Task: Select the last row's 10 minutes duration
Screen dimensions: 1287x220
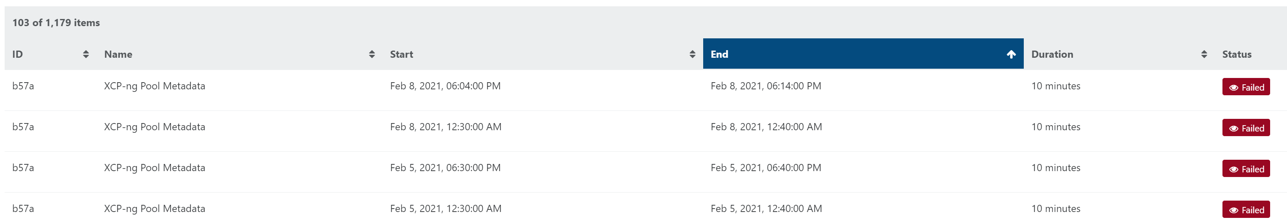Action: click(x=1056, y=209)
